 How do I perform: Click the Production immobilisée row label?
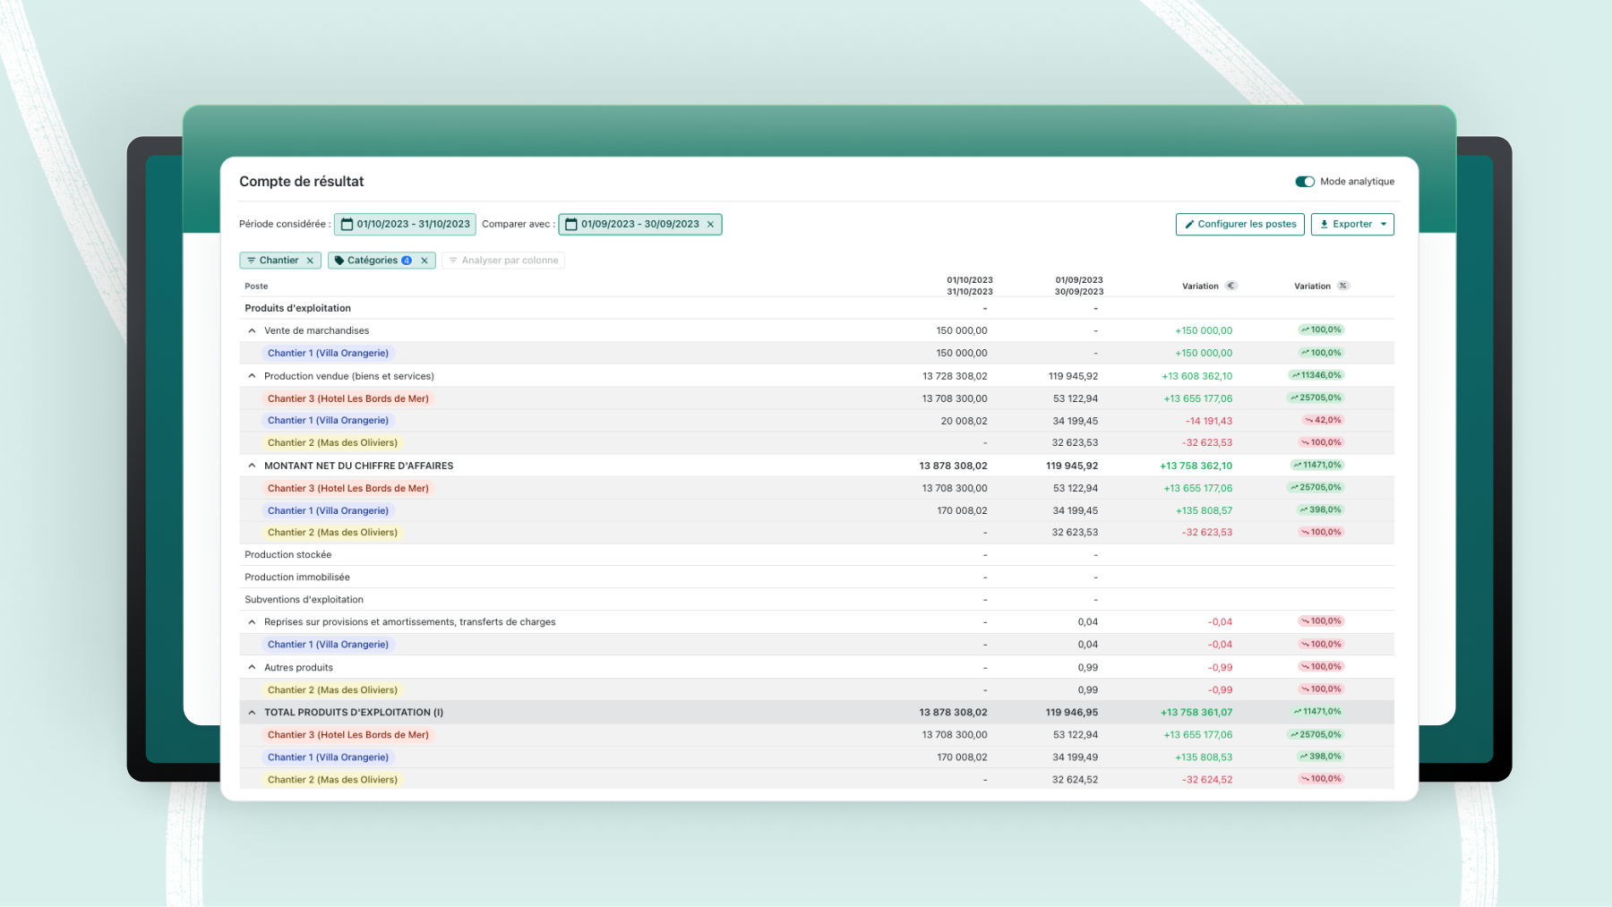[x=297, y=578]
